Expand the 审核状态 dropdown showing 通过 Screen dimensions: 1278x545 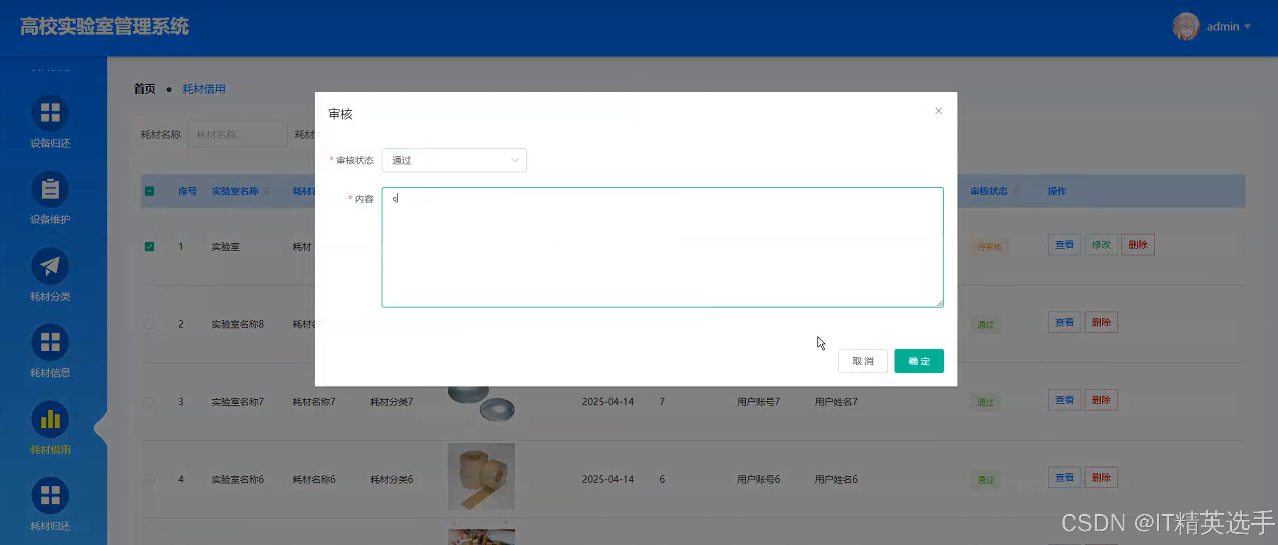pos(454,160)
